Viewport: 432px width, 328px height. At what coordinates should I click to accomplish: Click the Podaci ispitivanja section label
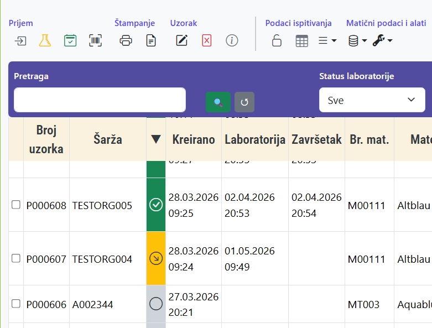coord(298,23)
